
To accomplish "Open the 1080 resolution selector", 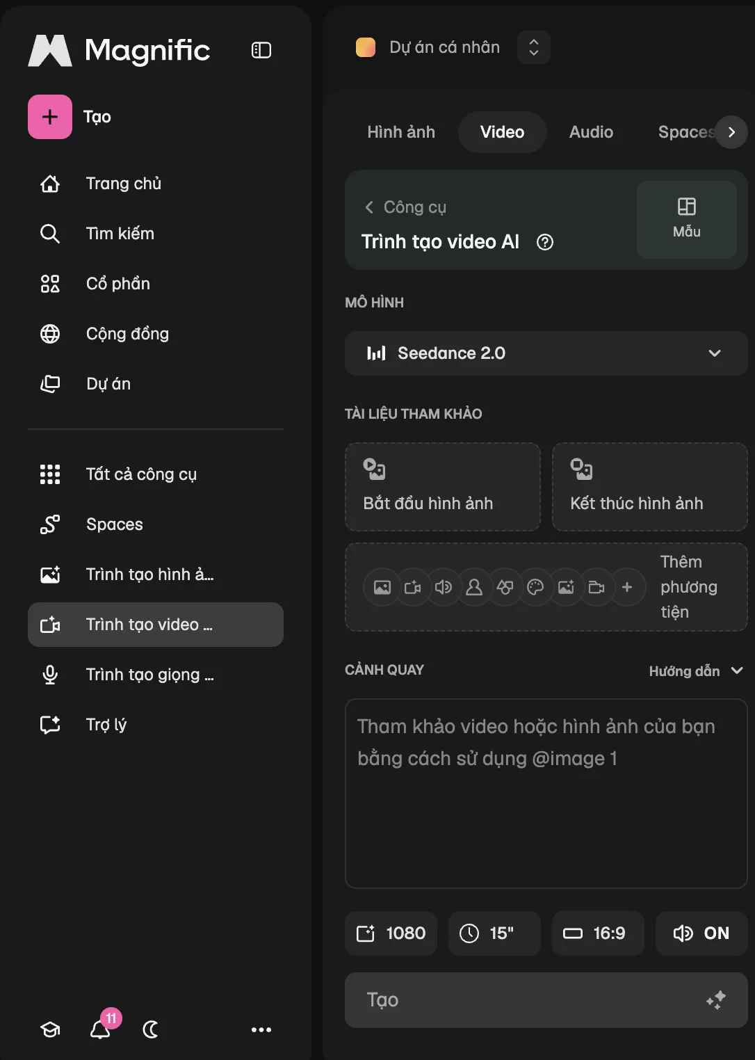I will 391,933.
